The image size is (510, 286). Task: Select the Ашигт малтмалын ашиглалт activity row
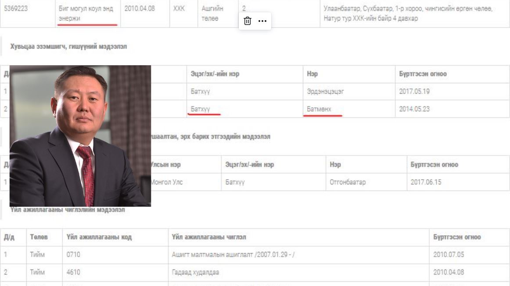pos(233,254)
